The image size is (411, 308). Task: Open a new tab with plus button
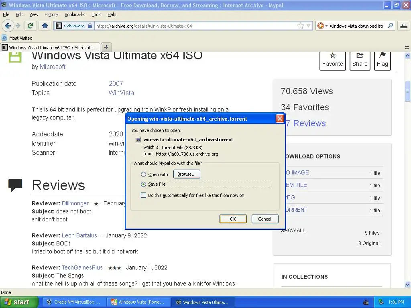(106, 47)
